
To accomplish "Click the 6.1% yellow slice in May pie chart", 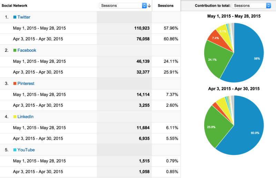I will [224, 32].
